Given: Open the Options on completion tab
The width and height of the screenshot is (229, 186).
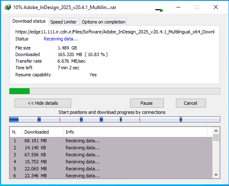Looking at the screenshot, I should pyautogui.click(x=103, y=22).
